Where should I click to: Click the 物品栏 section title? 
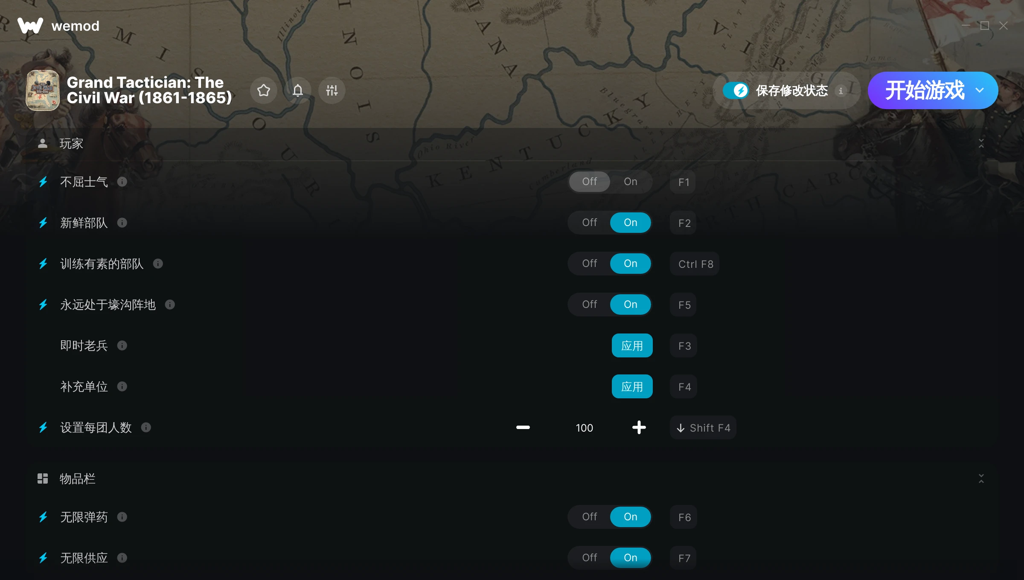click(x=77, y=478)
